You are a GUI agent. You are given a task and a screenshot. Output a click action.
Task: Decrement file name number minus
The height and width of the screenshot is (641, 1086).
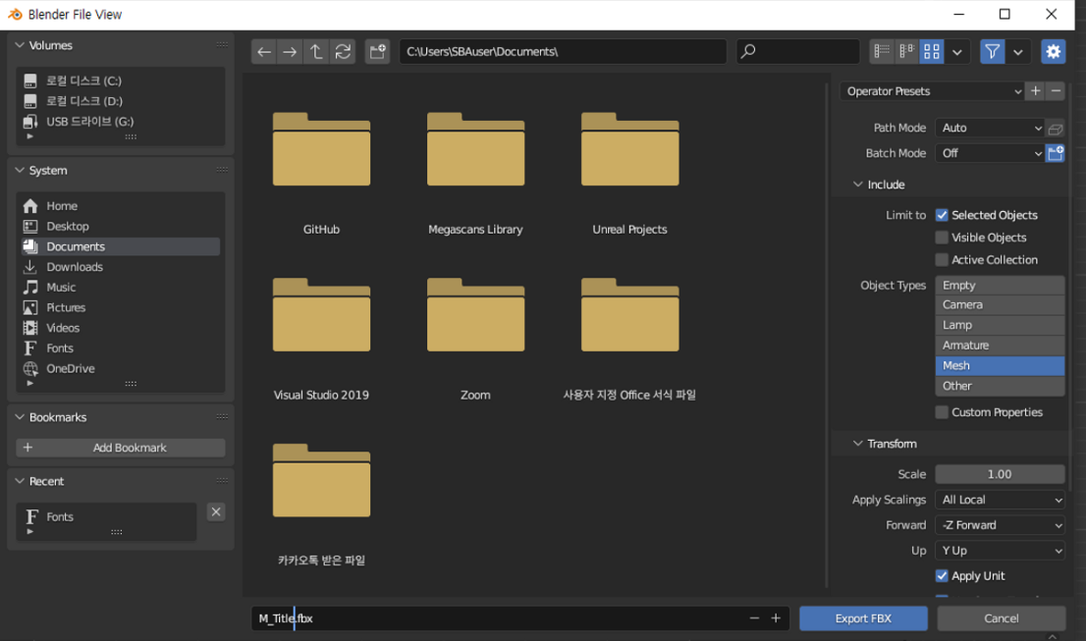pos(754,618)
